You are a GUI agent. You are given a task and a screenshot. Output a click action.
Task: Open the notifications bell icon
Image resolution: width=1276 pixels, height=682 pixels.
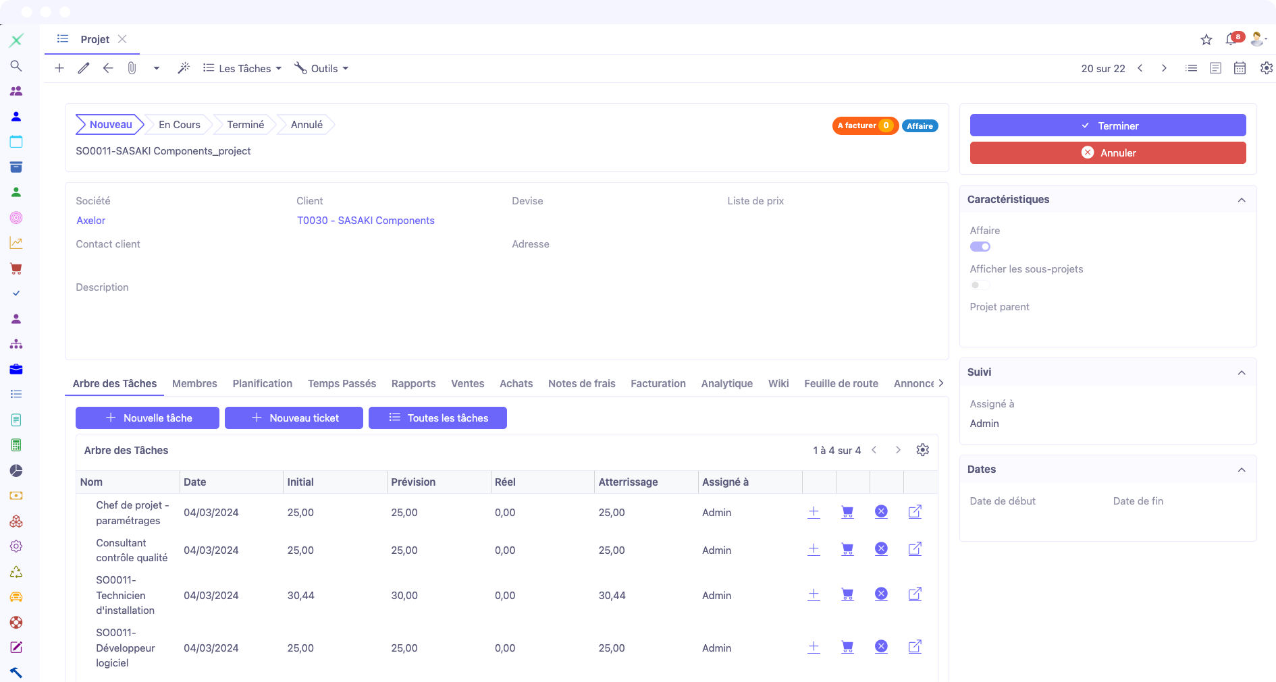pyautogui.click(x=1231, y=40)
